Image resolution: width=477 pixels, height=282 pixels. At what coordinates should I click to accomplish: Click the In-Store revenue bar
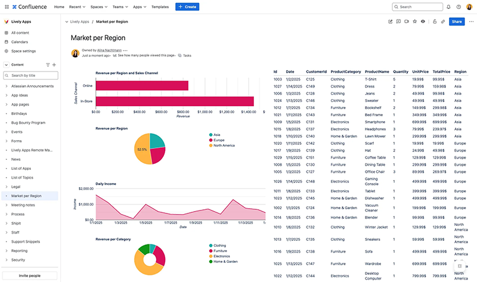click(175, 101)
